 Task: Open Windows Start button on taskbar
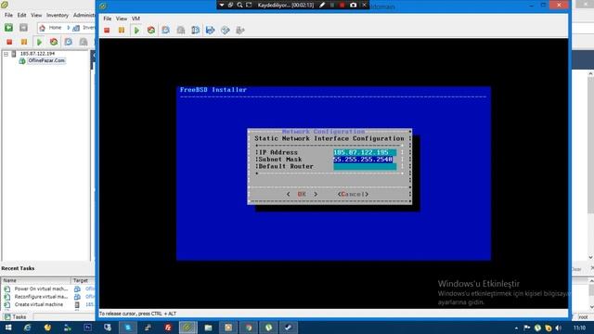[8, 328]
